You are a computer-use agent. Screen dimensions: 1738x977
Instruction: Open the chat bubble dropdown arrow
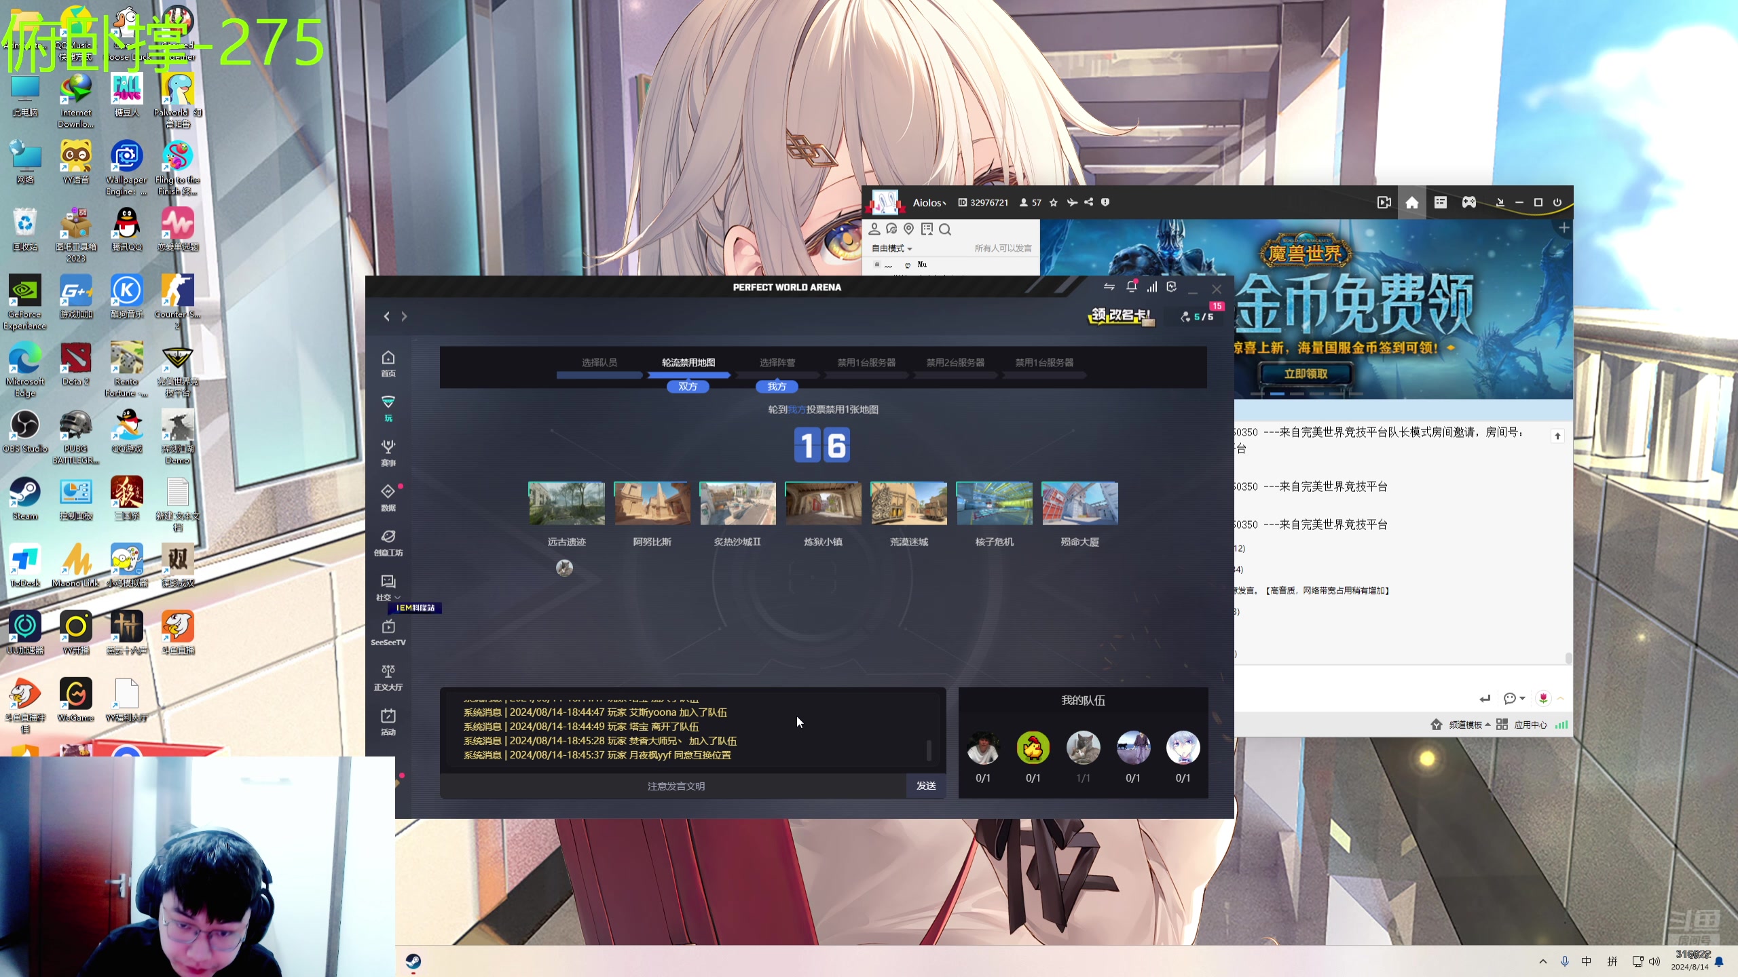tap(1522, 698)
